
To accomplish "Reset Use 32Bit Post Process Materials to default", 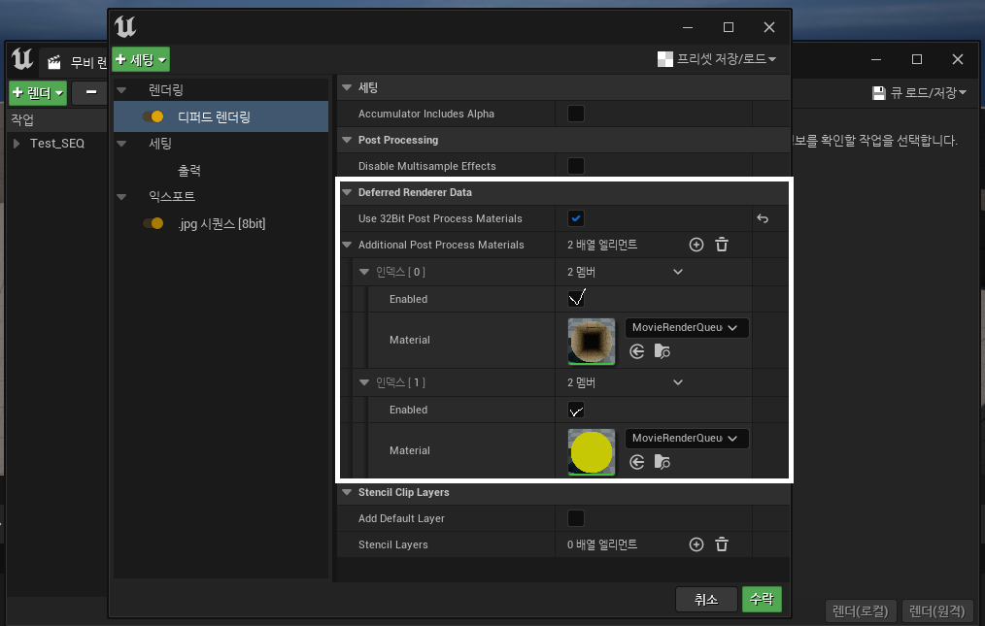I will 763,218.
